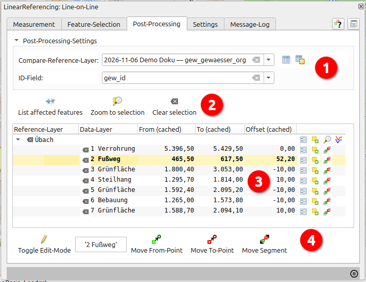The width and height of the screenshot is (366, 282).
Task: Click the pause icon in status bar
Action: coord(354,274)
